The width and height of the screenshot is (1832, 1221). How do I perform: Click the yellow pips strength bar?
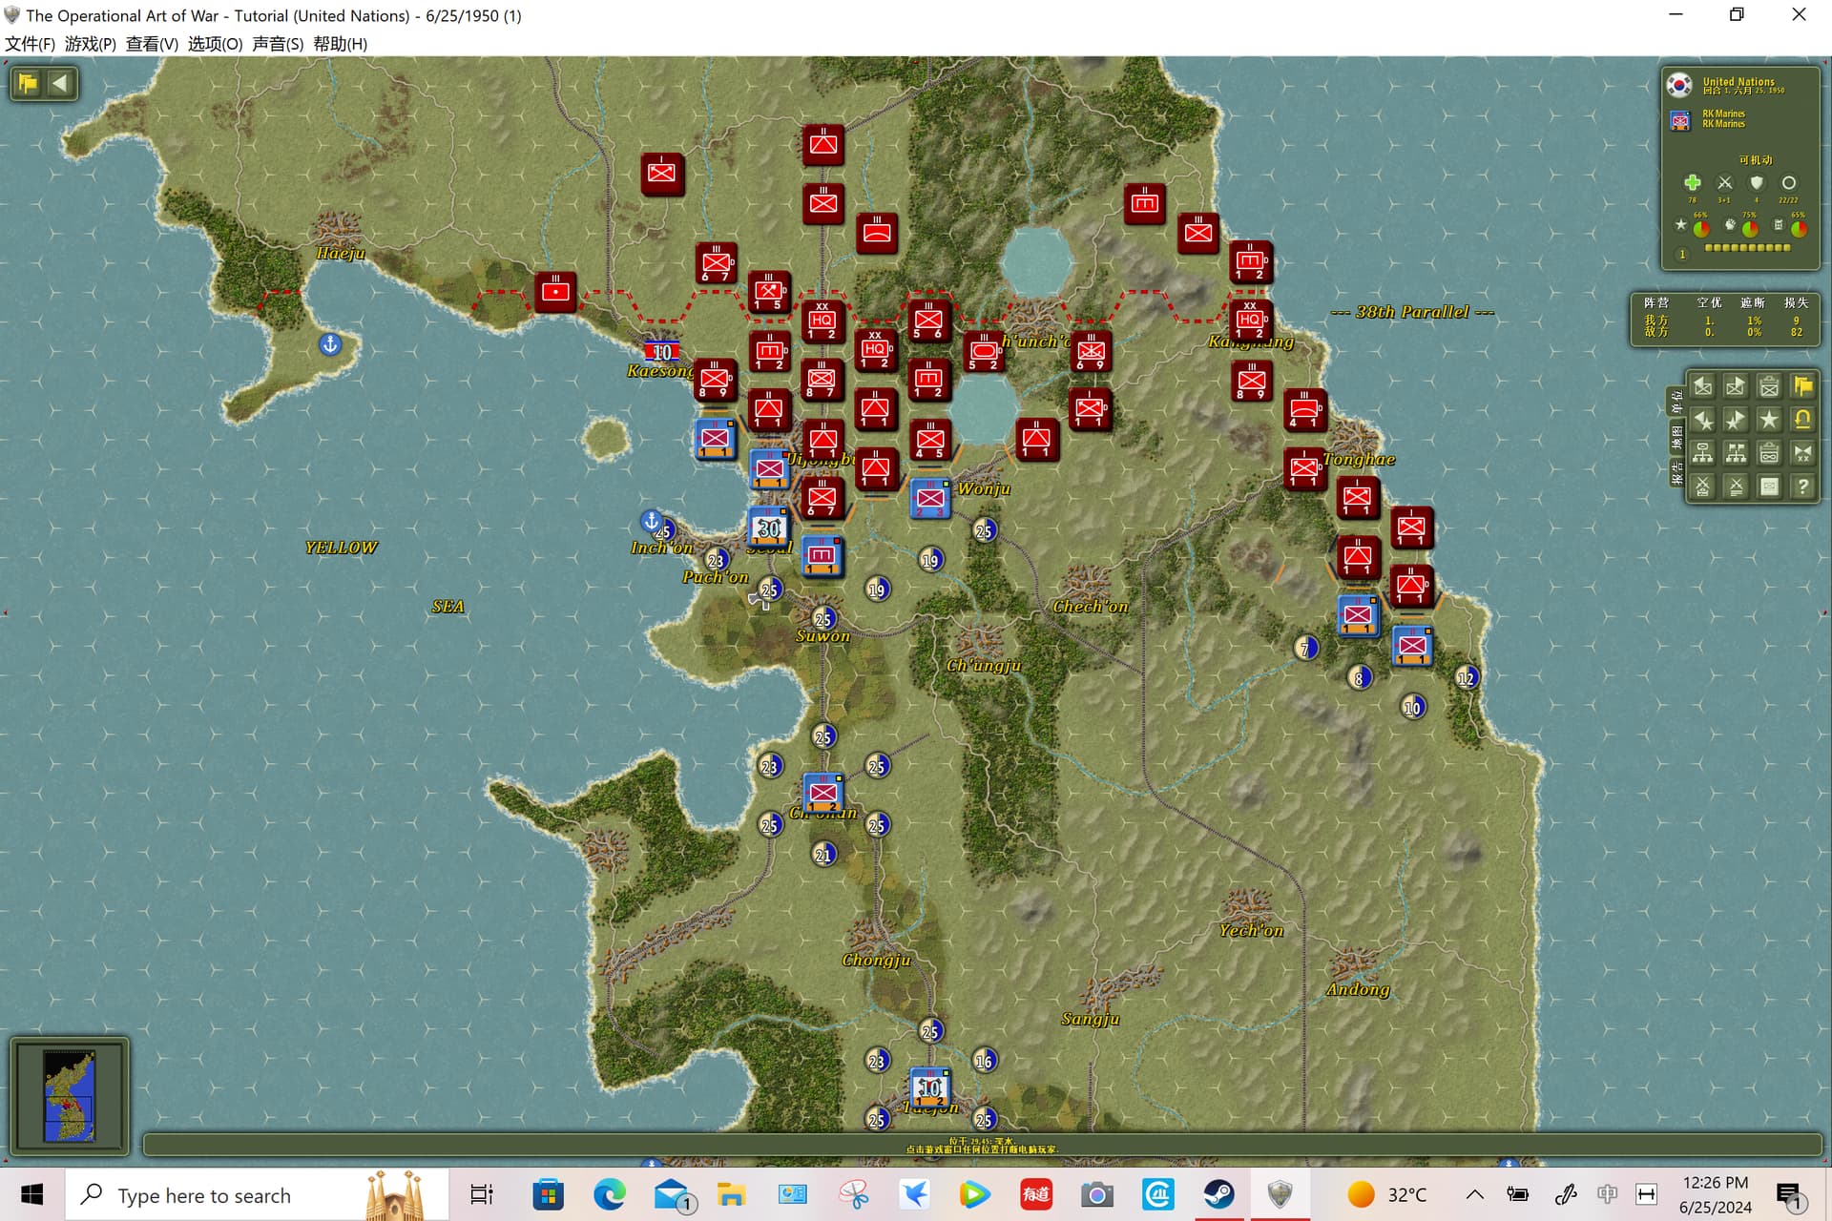[x=1748, y=248]
